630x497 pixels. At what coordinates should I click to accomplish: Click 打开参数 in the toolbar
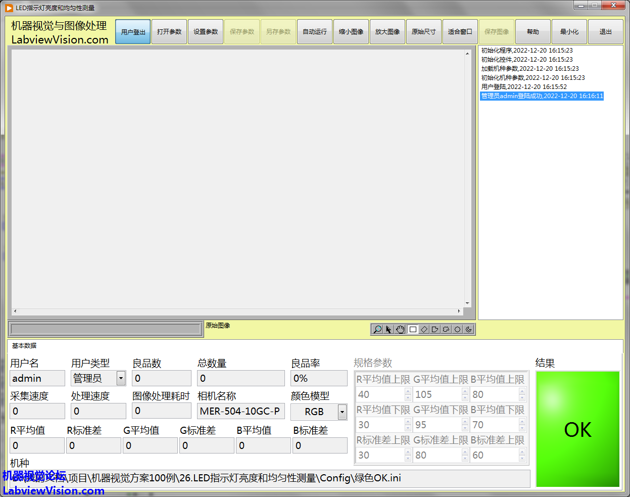pos(169,32)
